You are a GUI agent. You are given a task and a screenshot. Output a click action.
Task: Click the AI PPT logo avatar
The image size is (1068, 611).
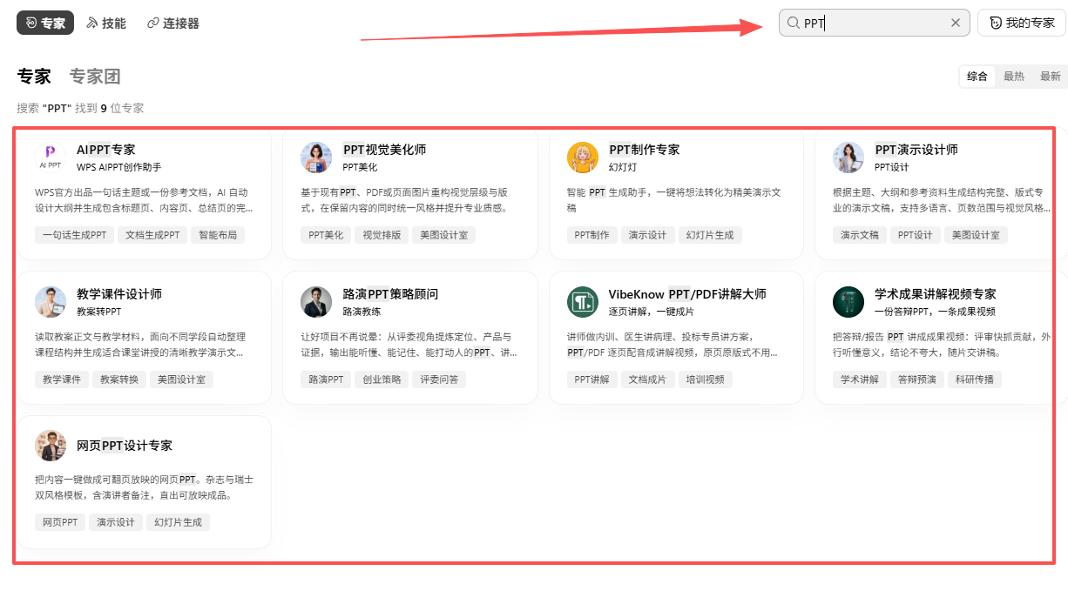(51, 158)
